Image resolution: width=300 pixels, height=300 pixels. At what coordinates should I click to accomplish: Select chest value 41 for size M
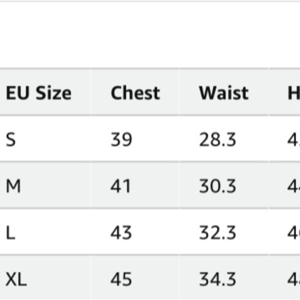(x=121, y=186)
